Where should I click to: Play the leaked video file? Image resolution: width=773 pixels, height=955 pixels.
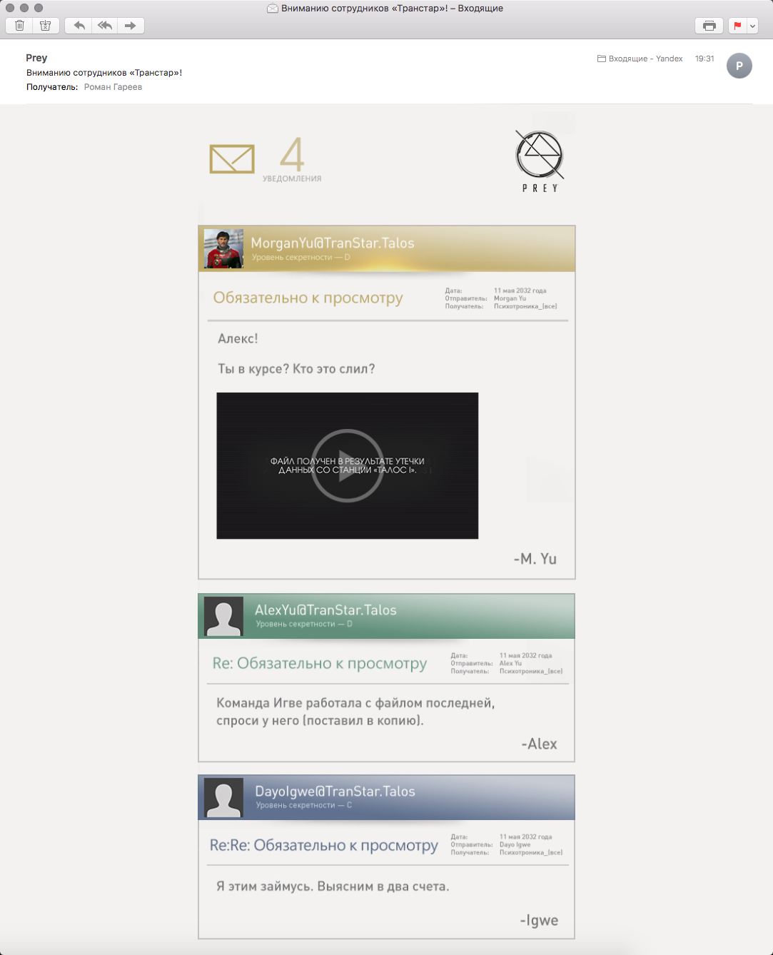tap(348, 465)
